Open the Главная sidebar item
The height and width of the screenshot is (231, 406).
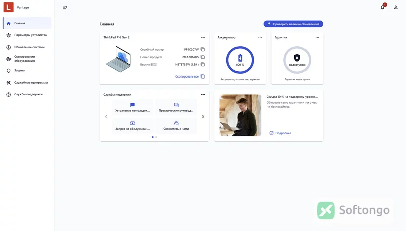(x=27, y=23)
